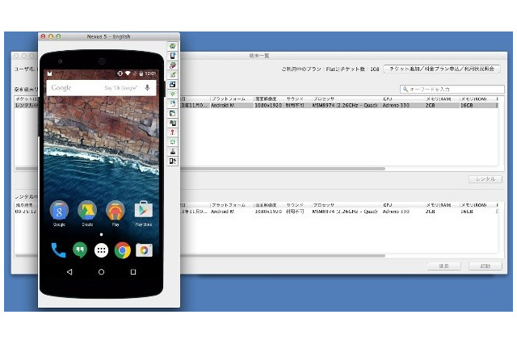The image size is (517, 344).
Task: Click the dual monitors toolbar icon
Action: point(172,123)
